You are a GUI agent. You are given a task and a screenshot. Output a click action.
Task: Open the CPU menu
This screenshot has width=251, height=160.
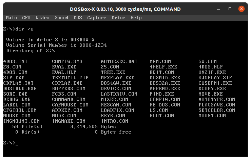(26, 18)
